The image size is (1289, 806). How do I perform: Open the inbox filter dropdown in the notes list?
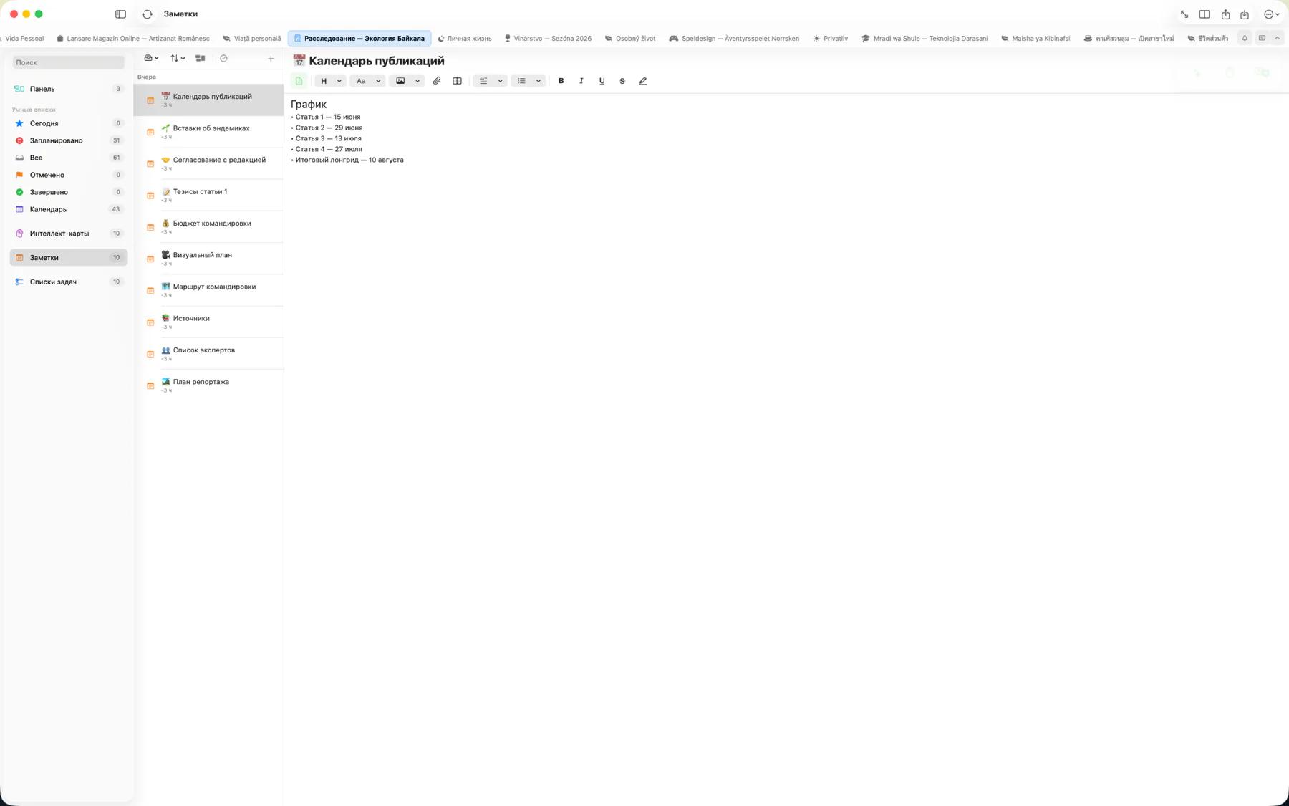point(151,59)
